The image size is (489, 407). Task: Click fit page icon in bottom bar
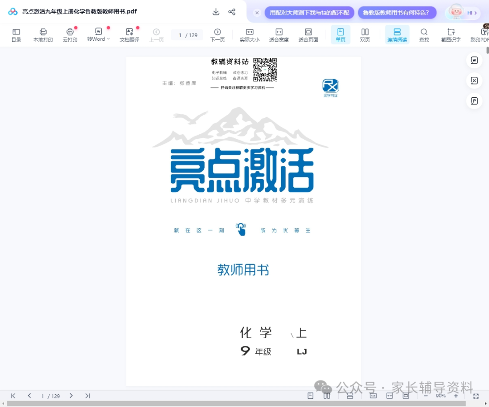pyautogui.click(x=406, y=396)
